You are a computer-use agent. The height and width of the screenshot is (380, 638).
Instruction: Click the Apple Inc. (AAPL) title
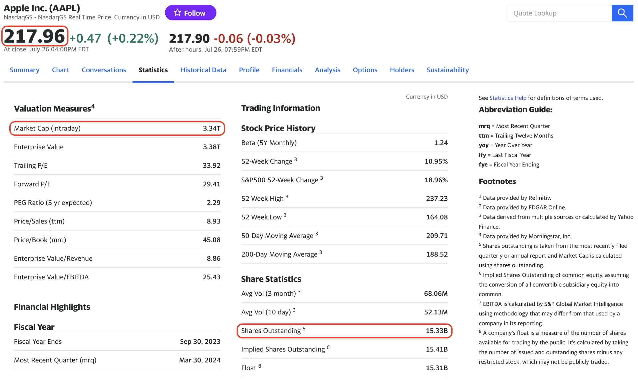pos(42,8)
